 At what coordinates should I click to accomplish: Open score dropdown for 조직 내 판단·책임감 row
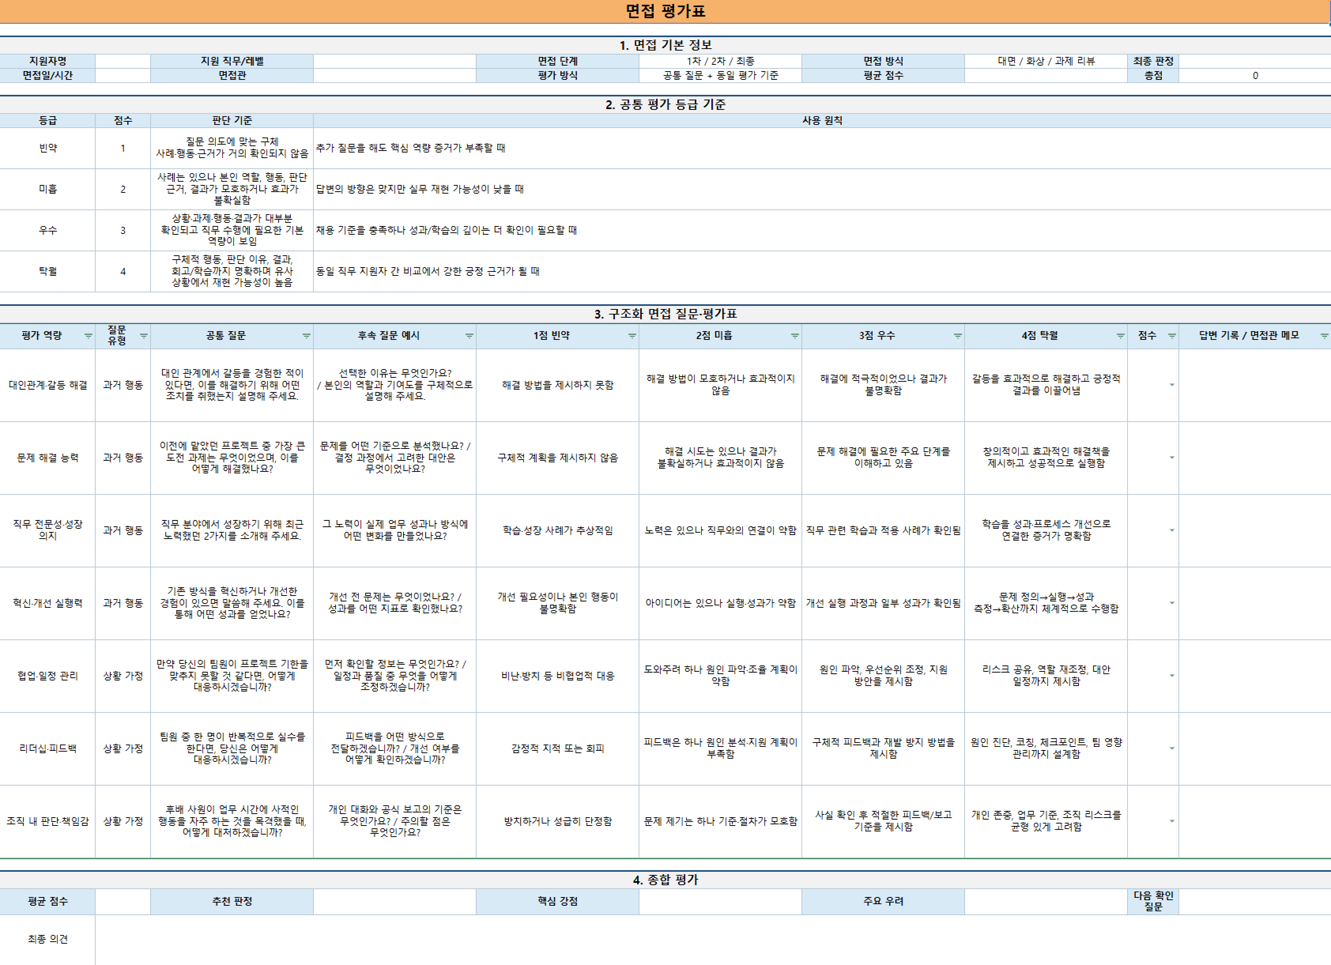(x=1171, y=822)
